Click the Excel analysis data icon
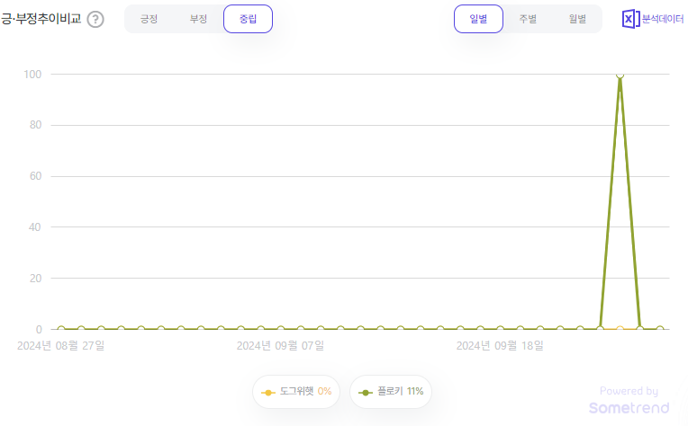Image resolution: width=688 pixels, height=426 pixels. (630, 19)
